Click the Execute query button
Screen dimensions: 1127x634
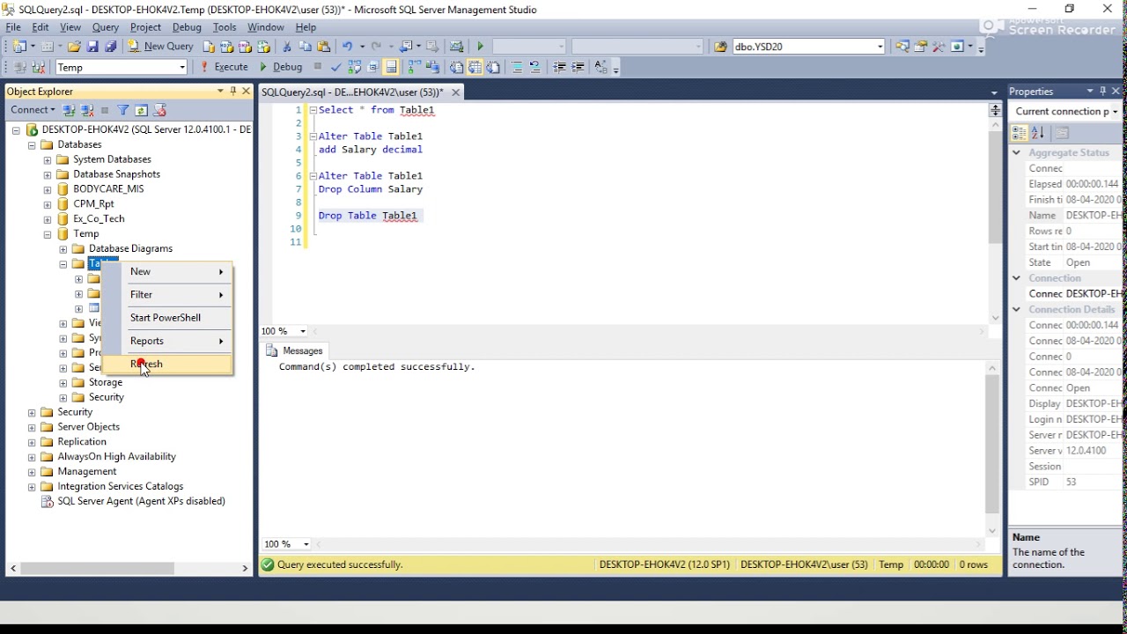pos(224,67)
